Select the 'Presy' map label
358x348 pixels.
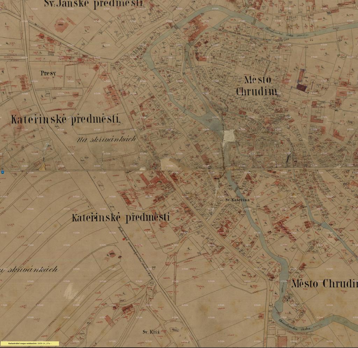[48, 73]
